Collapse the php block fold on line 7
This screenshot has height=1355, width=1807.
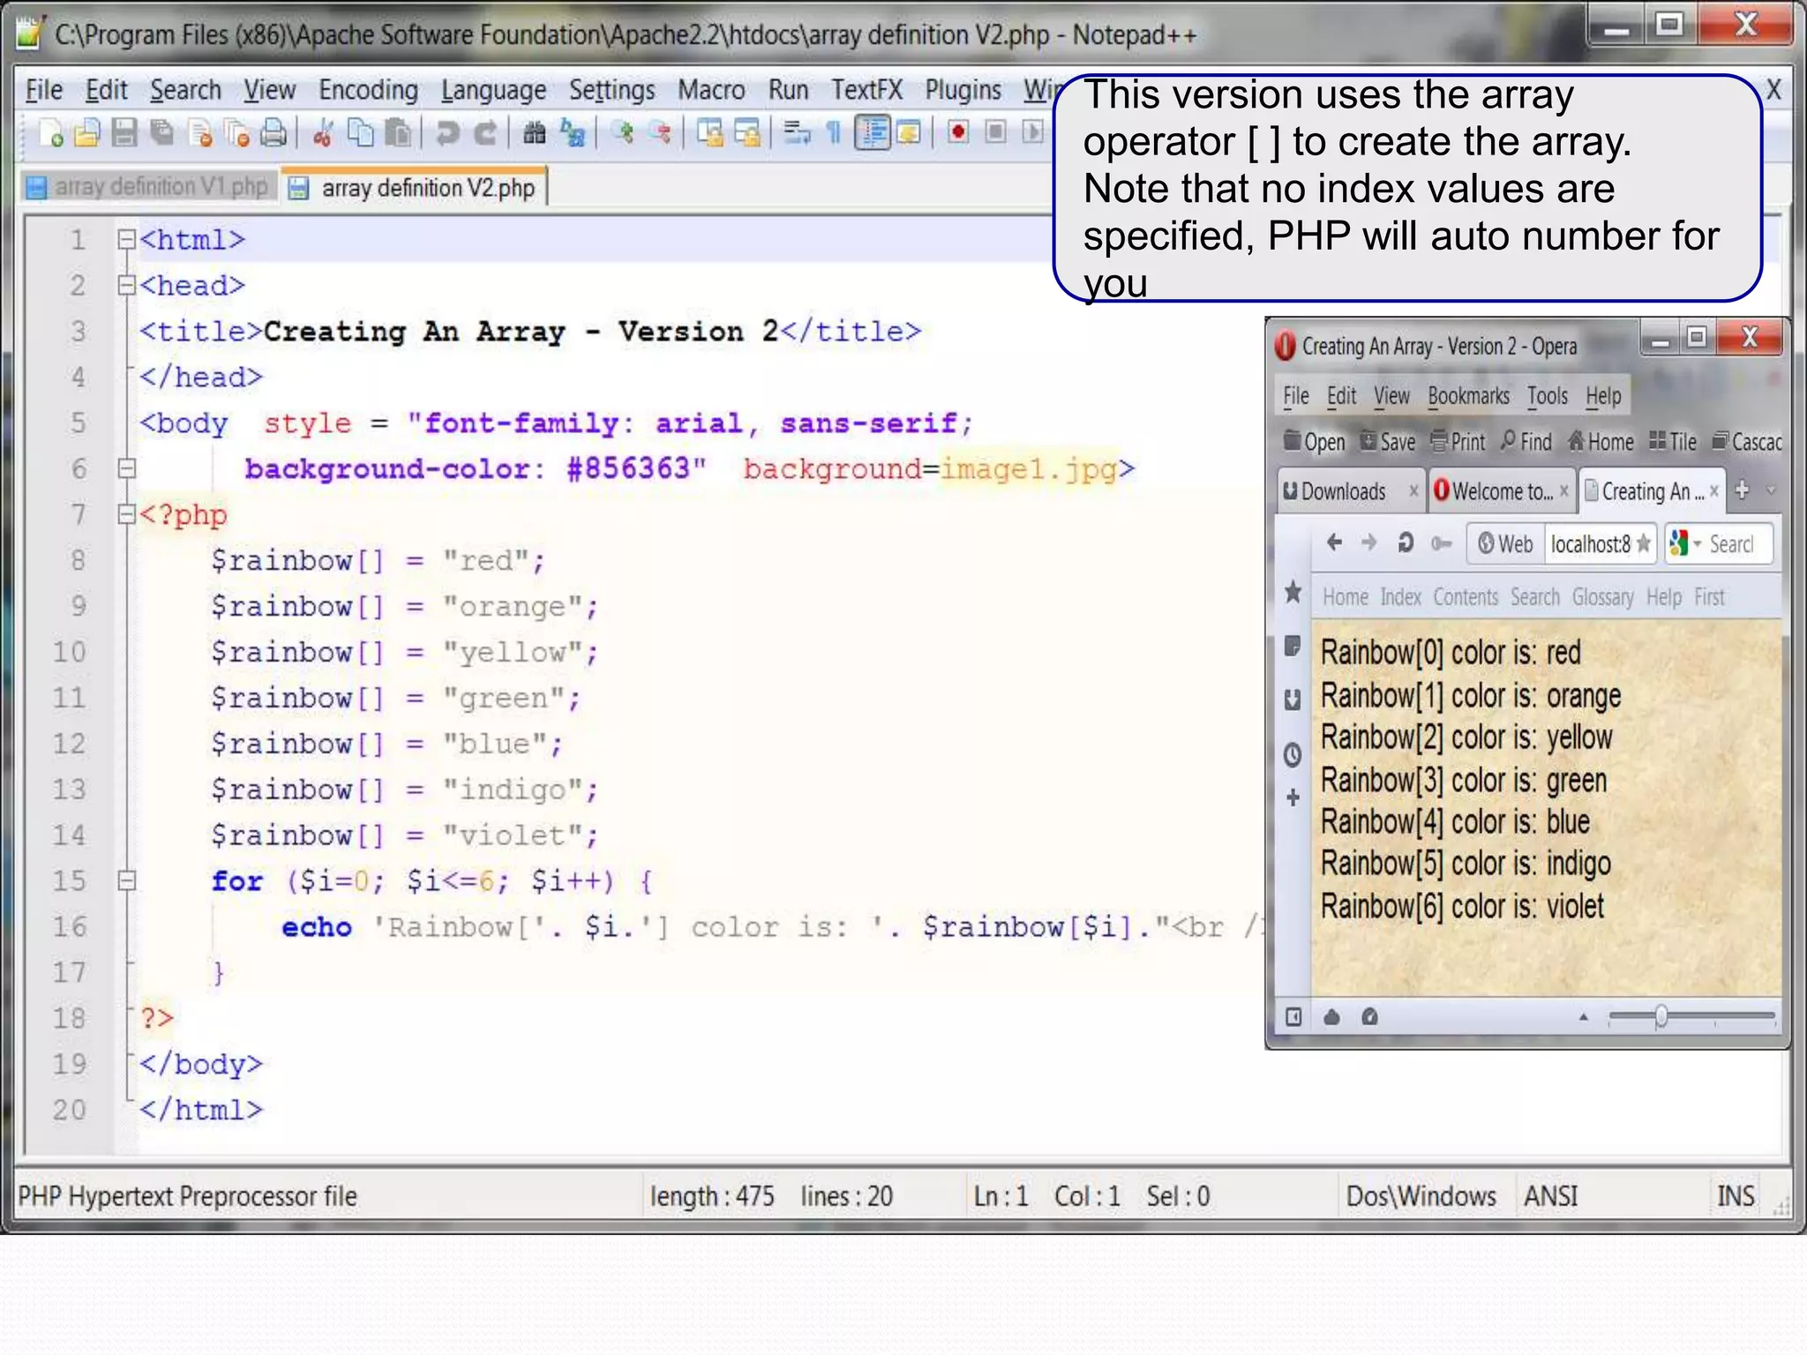[126, 514]
